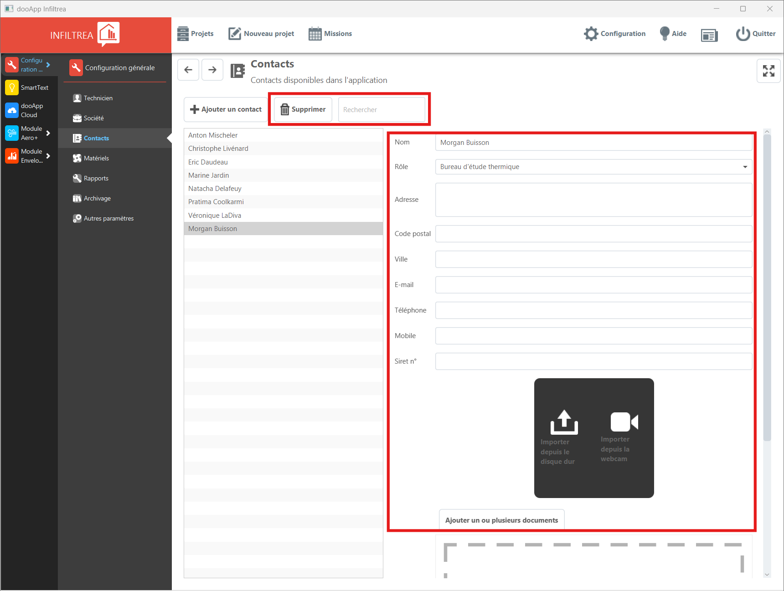Click the scrollbar up arrow
Image resolution: width=784 pixels, height=591 pixels.
pyautogui.click(x=767, y=132)
